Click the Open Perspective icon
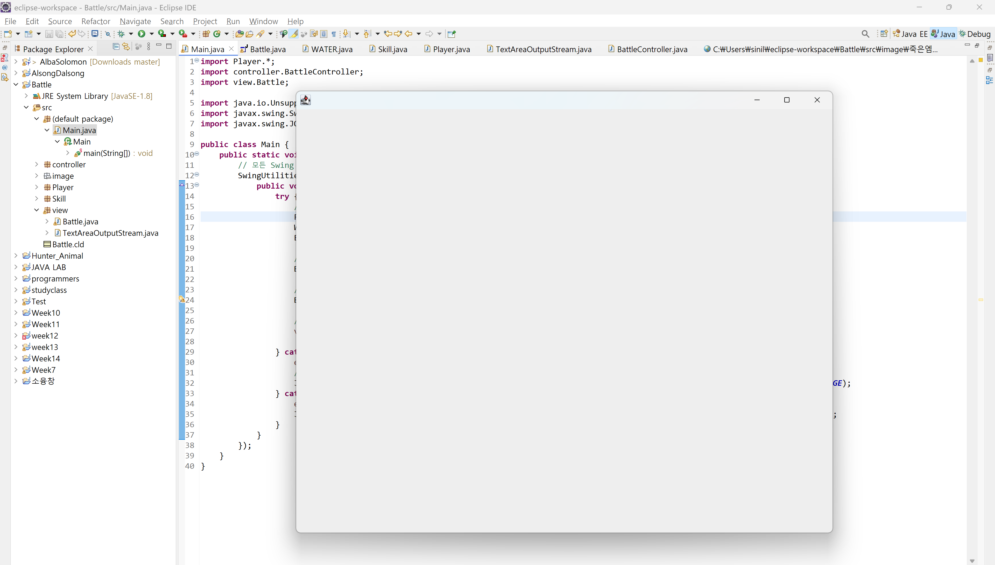This screenshot has width=995, height=565. click(x=884, y=34)
